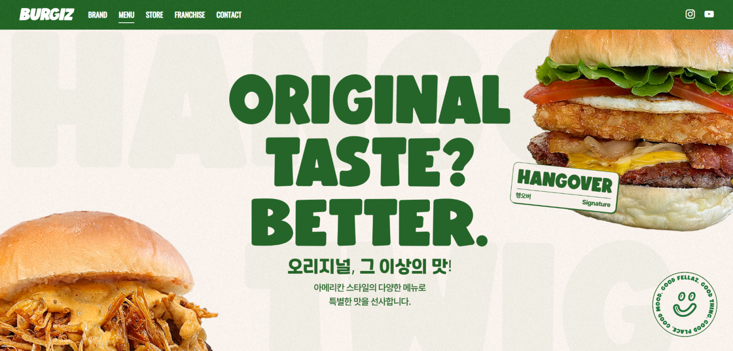Click the 아메리칸 스타일의 다양한 메뉴로 line
This screenshot has height=351, width=733.
click(369, 288)
